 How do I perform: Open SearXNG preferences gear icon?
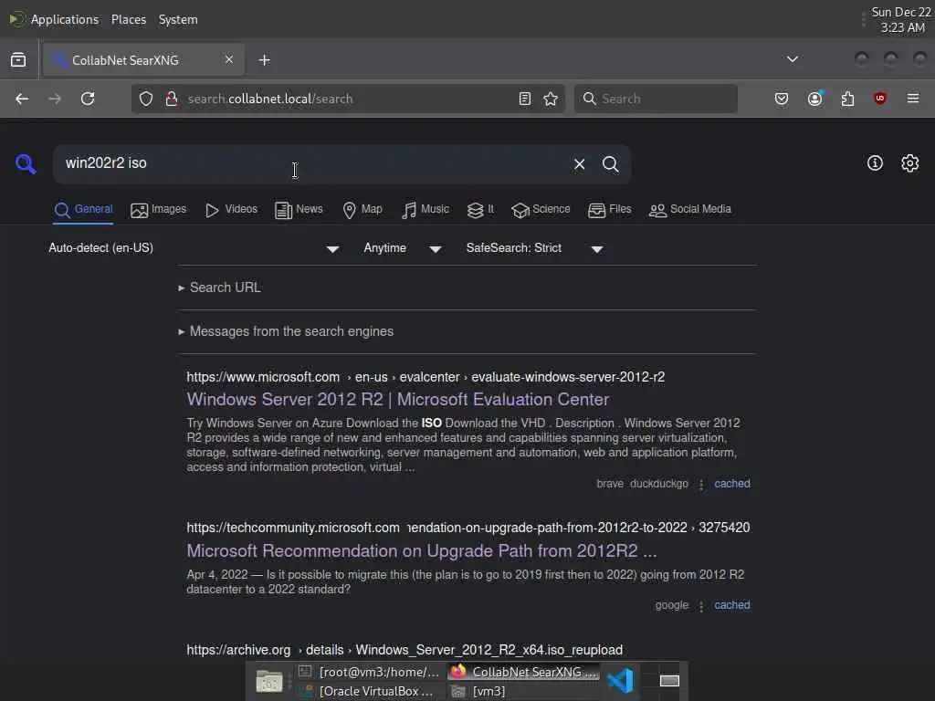tap(910, 162)
